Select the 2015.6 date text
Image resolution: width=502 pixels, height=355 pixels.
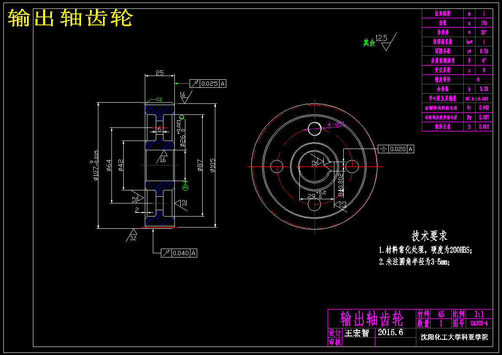click(x=390, y=332)
